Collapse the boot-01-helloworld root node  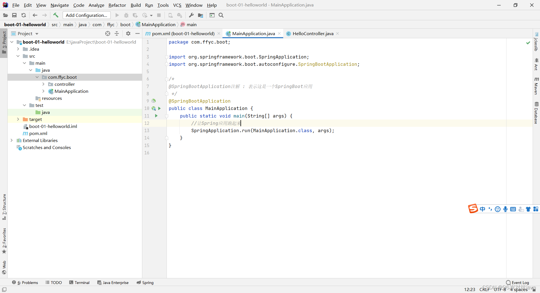[x=12, y=42]
